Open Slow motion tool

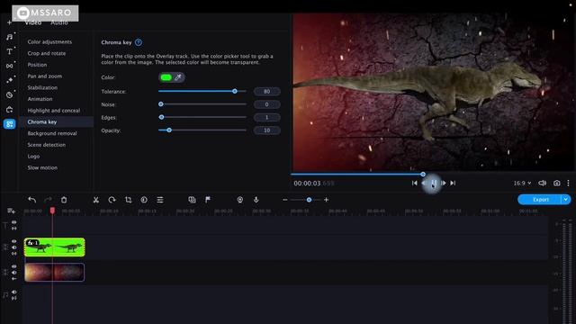(x=42, y=167)
